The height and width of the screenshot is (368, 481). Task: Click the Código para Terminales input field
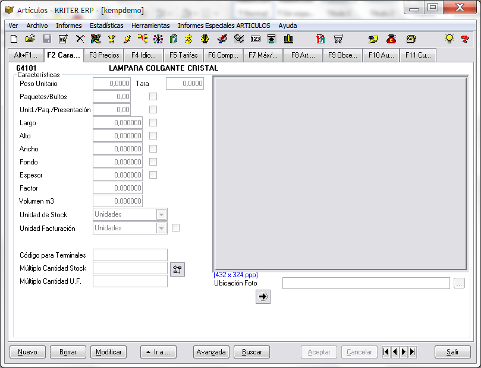[x=130, y=255]
